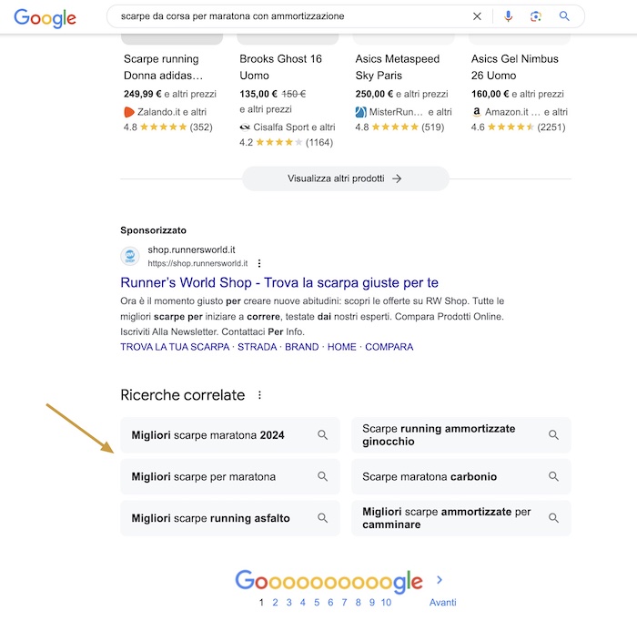Select the COMPARA sitelink
Image resolution: width=637 pixels, height=621 pixels.
tap(389, 347)
